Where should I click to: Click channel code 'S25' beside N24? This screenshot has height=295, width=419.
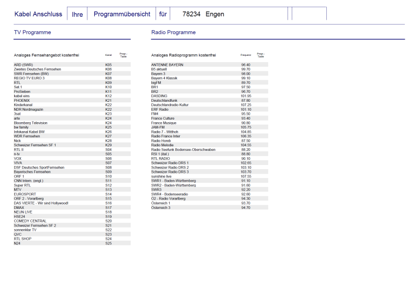pyautogui.click(x=108, y=243)
